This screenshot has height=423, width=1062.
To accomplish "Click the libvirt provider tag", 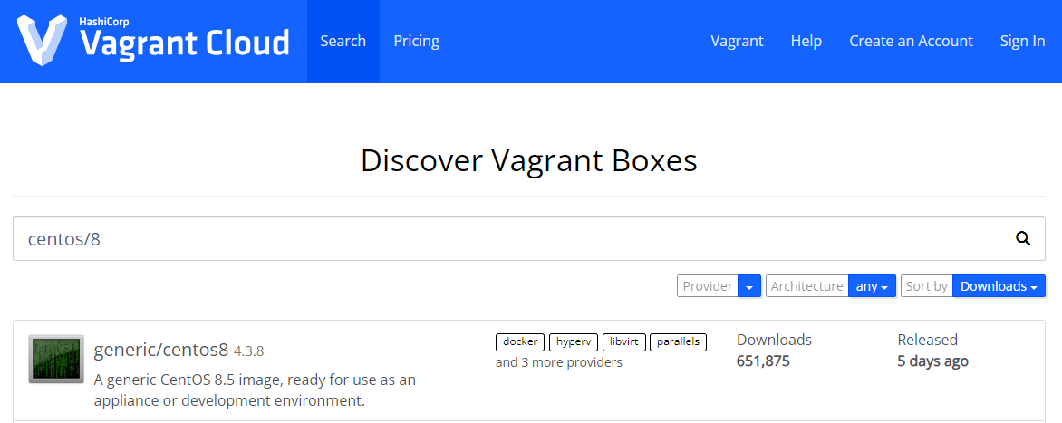I will coord(623,341).
